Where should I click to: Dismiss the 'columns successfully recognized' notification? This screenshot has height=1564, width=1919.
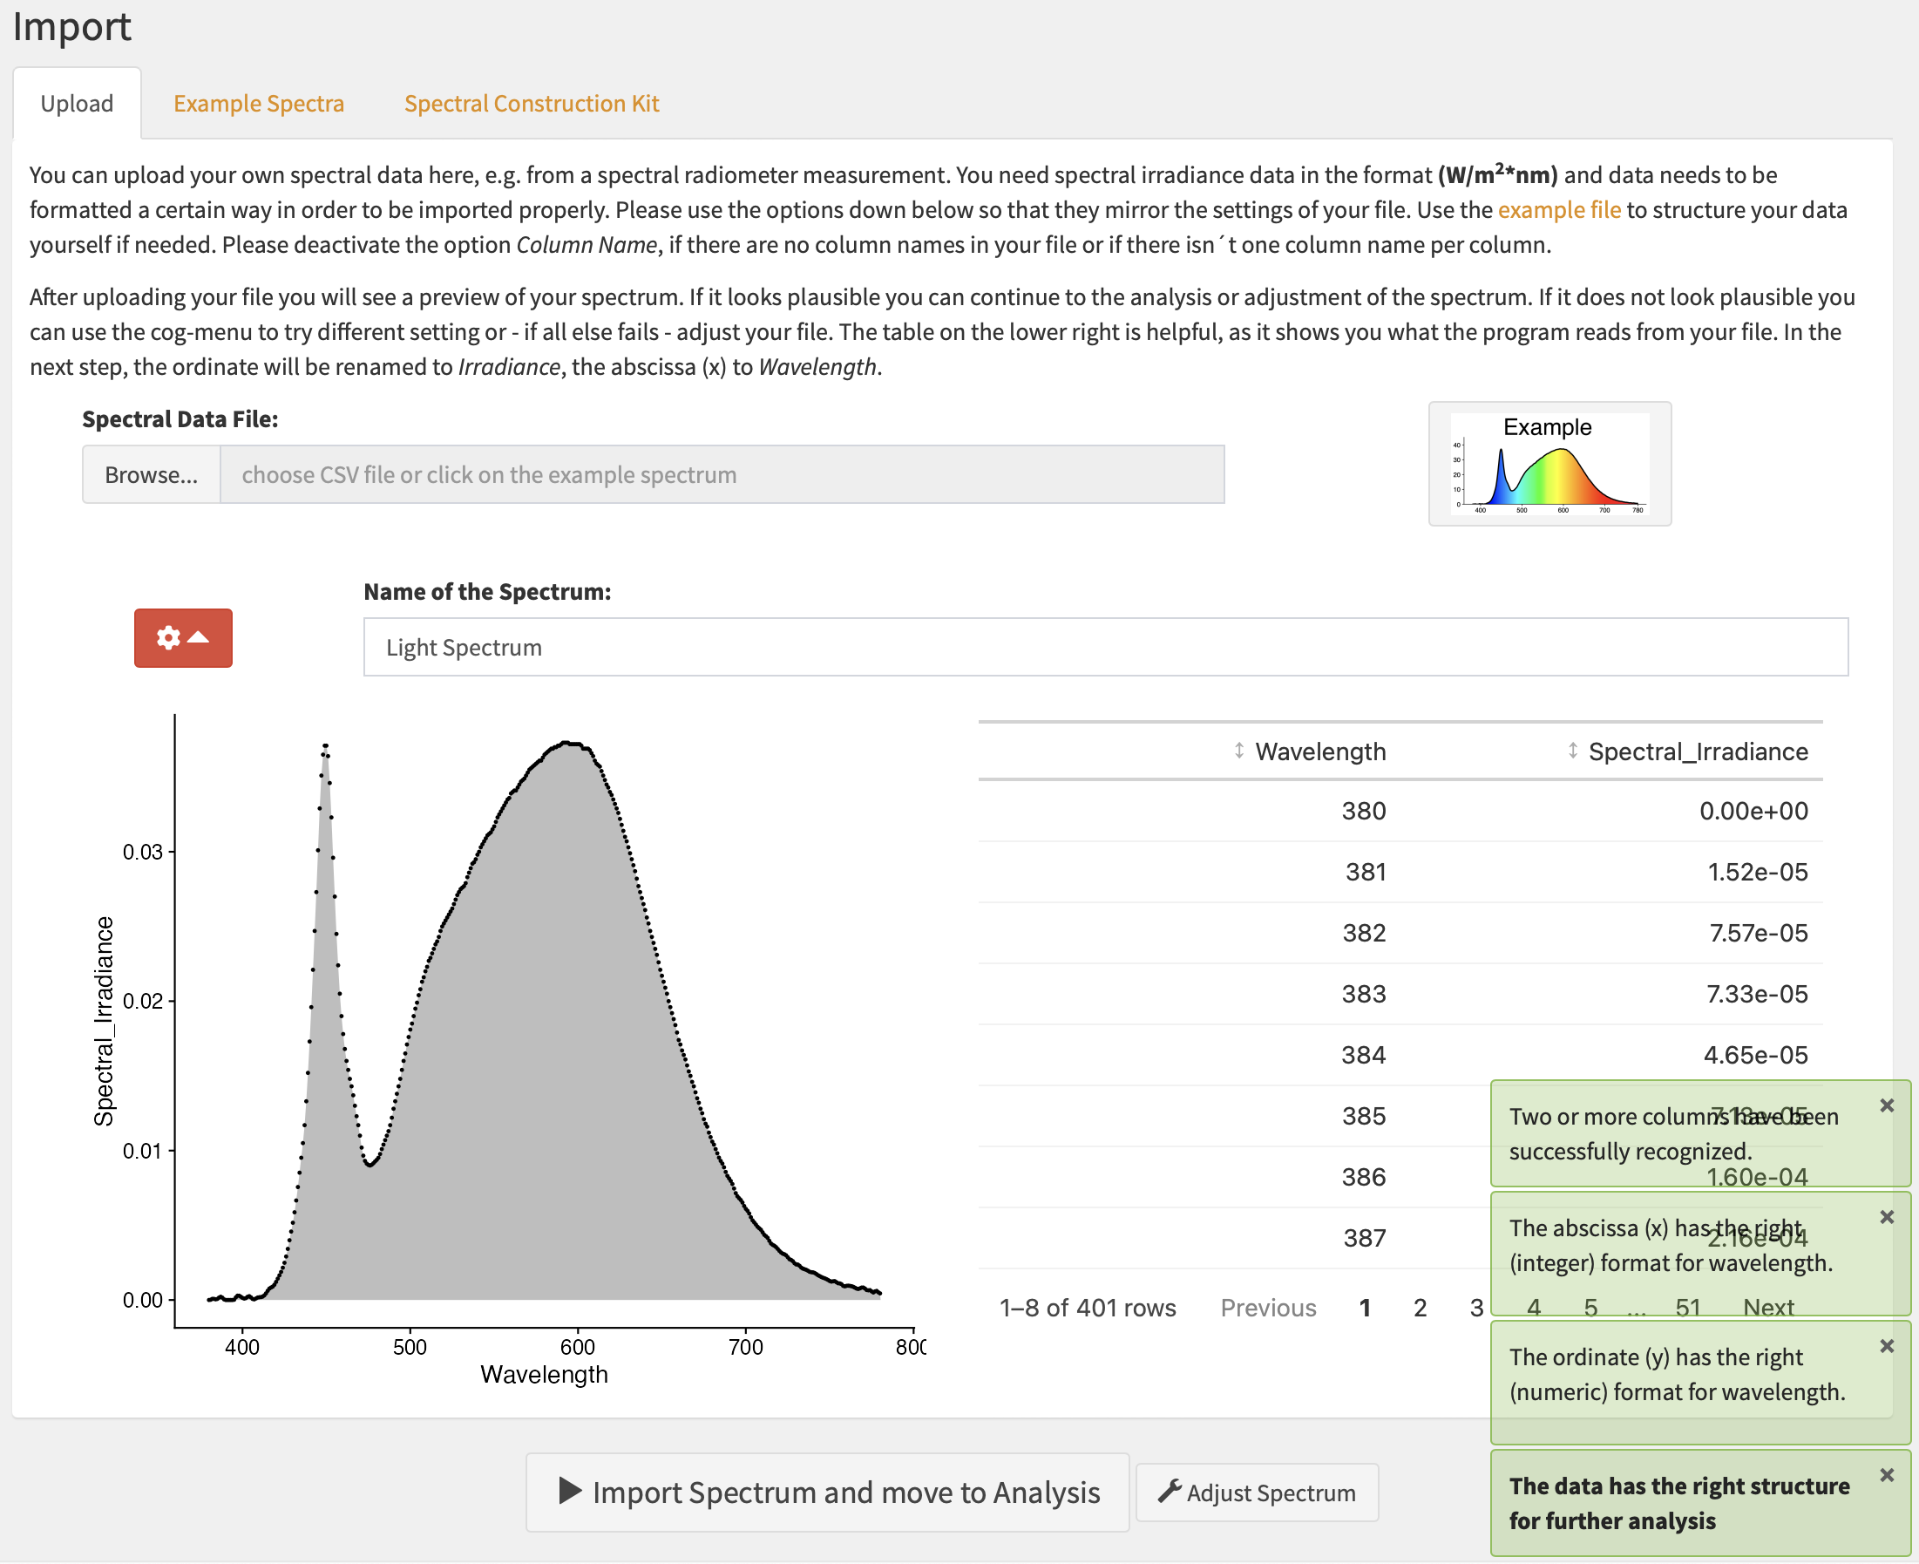tap(1887, 1105)
